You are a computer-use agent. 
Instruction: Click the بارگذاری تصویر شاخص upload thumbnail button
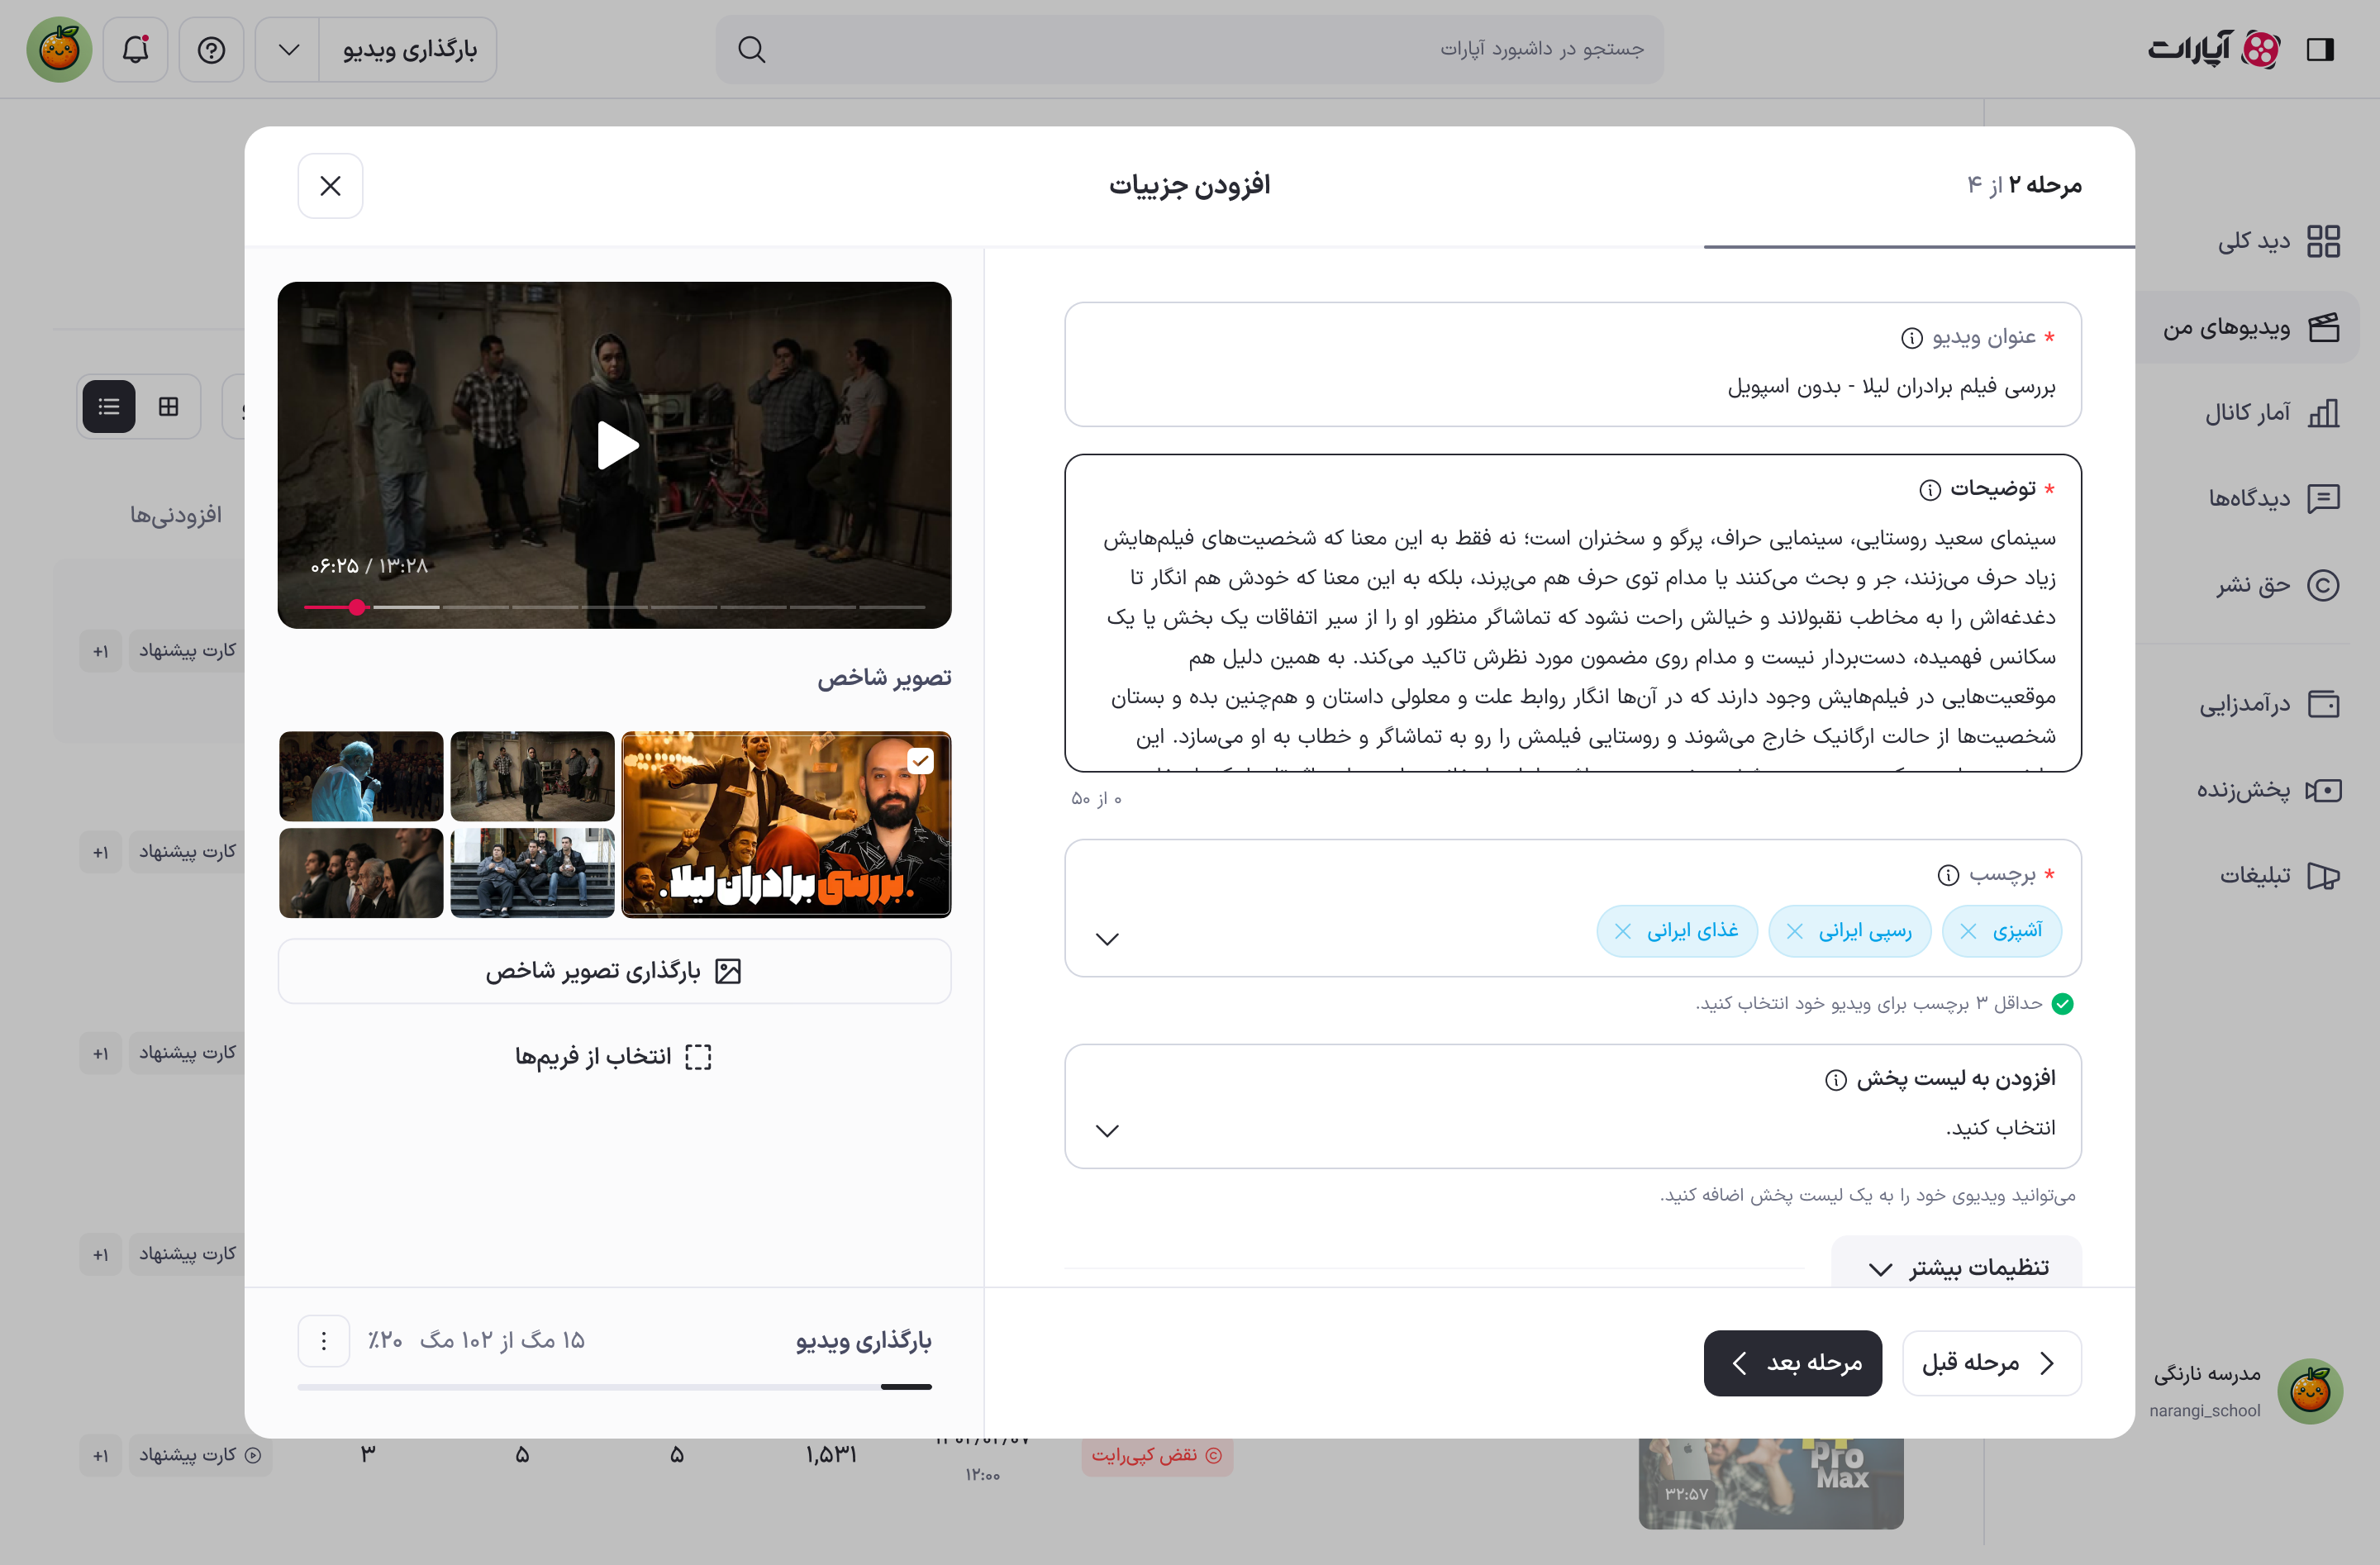tap(614, 970)
